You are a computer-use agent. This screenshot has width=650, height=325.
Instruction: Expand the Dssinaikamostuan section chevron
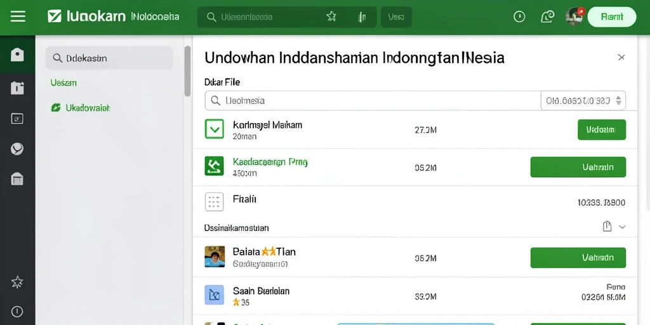(622, 227)
